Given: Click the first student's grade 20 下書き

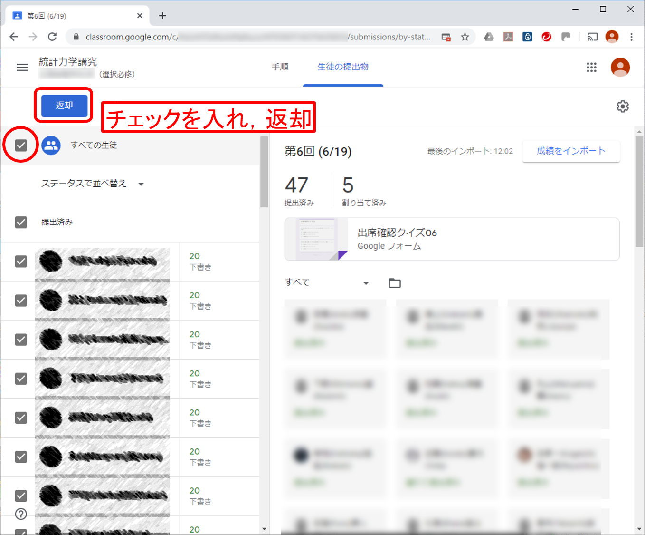Looking at the screenshot, I should click(200, 262).
